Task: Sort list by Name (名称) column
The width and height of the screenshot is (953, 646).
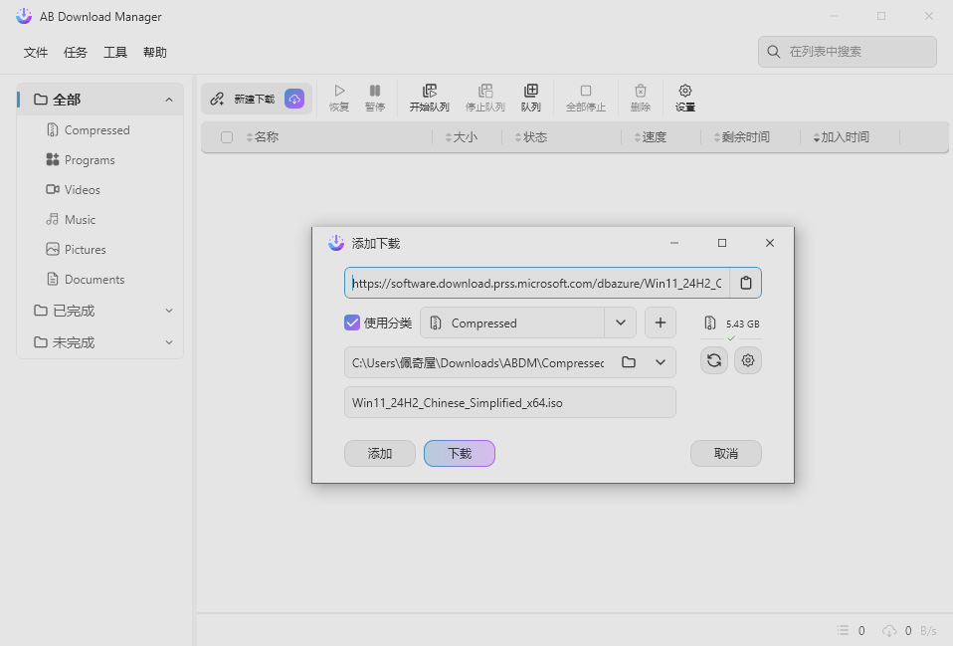Action: (x=262, y=137)
